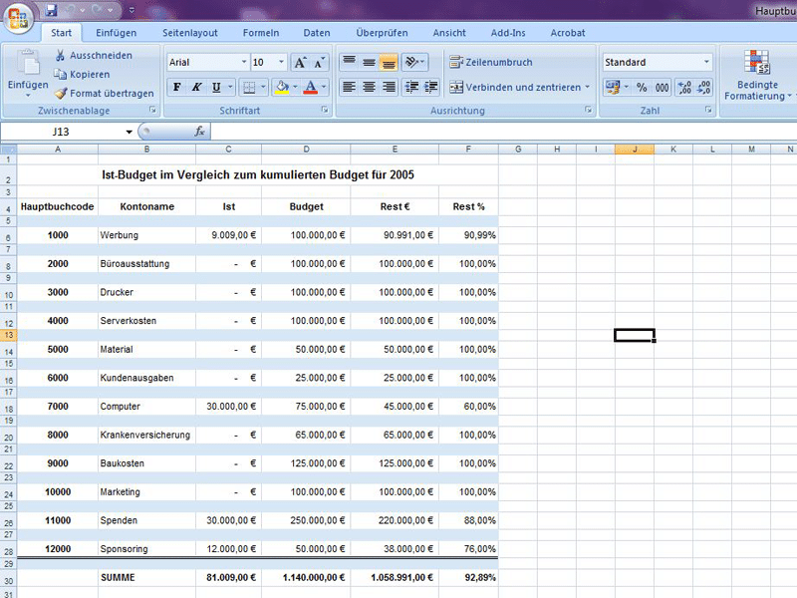Cut selection with Ausschneiden scissors
The width and height of the screenshot is (797, 598).
point(94,55)
